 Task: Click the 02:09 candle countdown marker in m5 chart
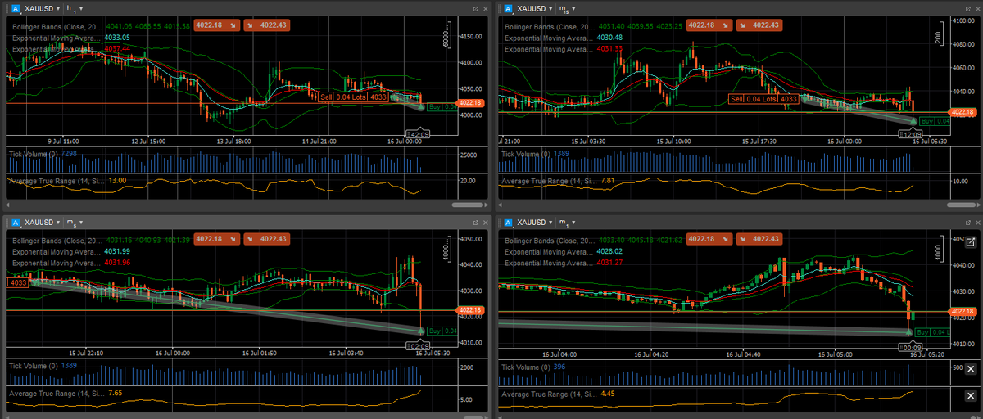click(418, 346)
